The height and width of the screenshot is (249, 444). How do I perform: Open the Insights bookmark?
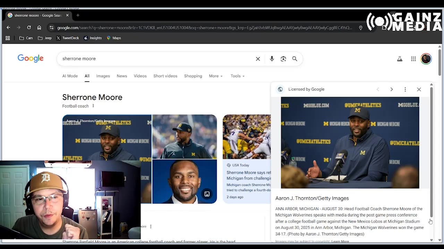[x=93, y=38]
